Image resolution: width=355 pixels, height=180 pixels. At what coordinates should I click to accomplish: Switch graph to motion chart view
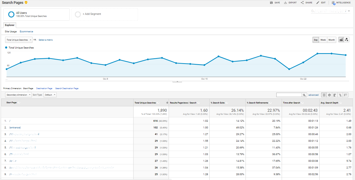point(347,40)
